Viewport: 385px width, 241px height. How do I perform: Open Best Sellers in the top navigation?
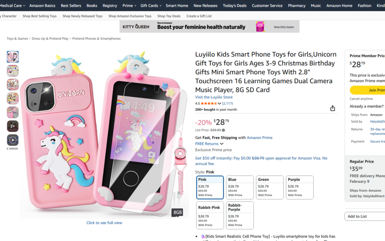click(71, 5)
